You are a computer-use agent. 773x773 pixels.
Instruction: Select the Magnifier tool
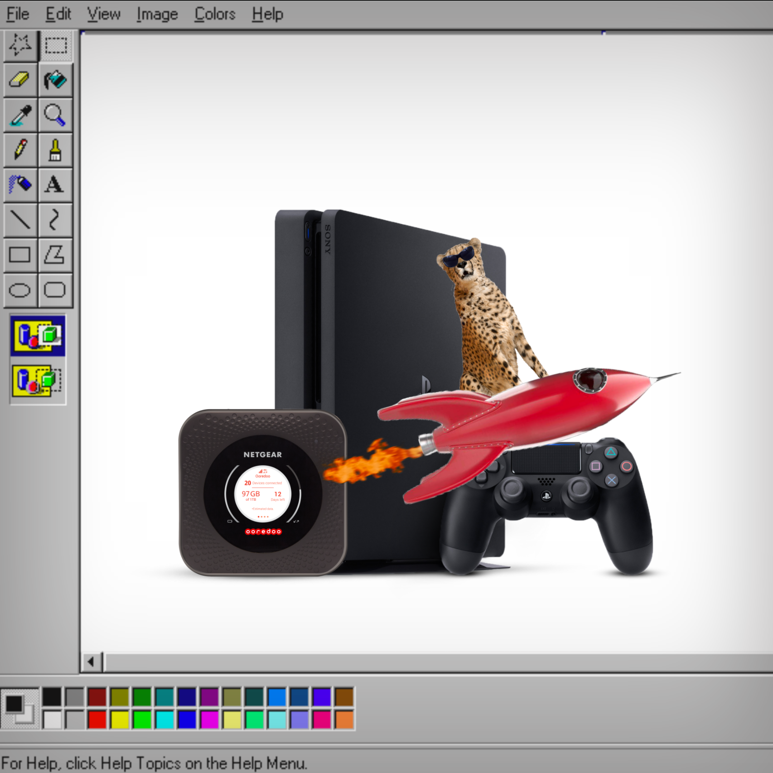[x=55, y=115]
